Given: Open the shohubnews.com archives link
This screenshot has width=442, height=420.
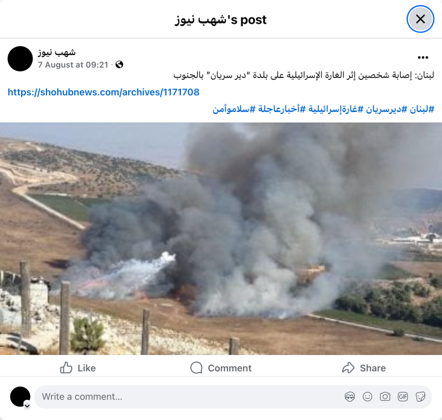Looking at the screenshot, I should [x=104, y=92].
